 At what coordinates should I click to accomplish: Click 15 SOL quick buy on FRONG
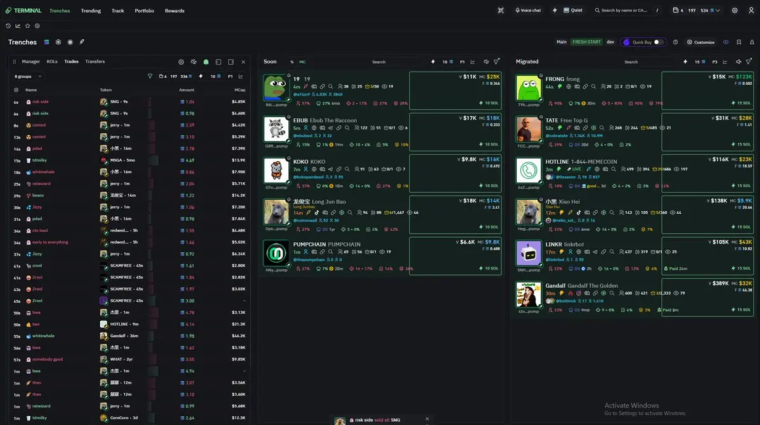tap(742, 103)
